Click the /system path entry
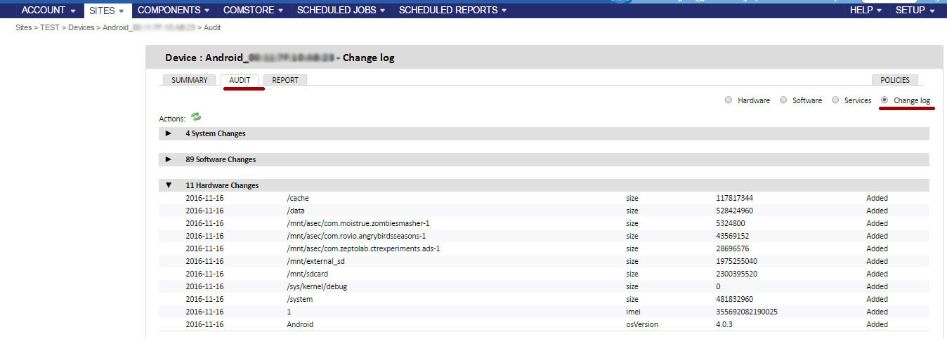 [300, 299]
